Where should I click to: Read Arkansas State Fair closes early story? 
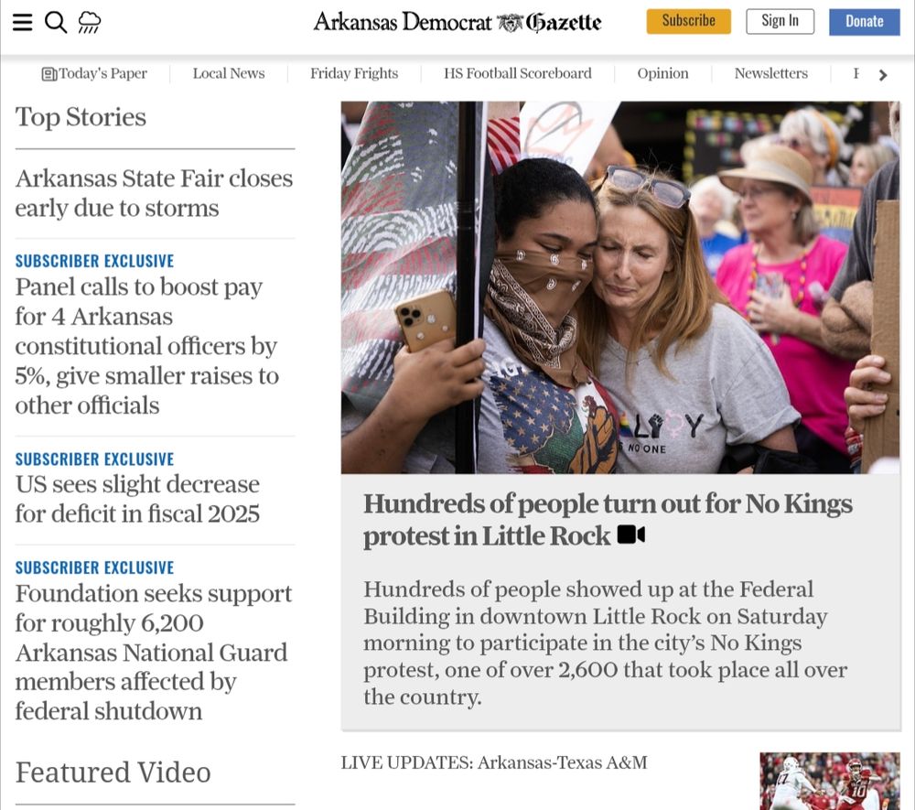[154, 193]
